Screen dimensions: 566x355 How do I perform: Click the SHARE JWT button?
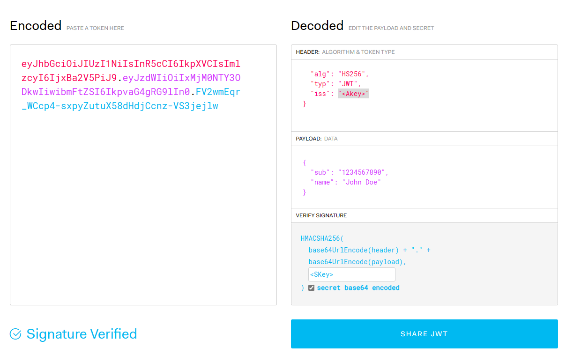click(x=424, y=334)
